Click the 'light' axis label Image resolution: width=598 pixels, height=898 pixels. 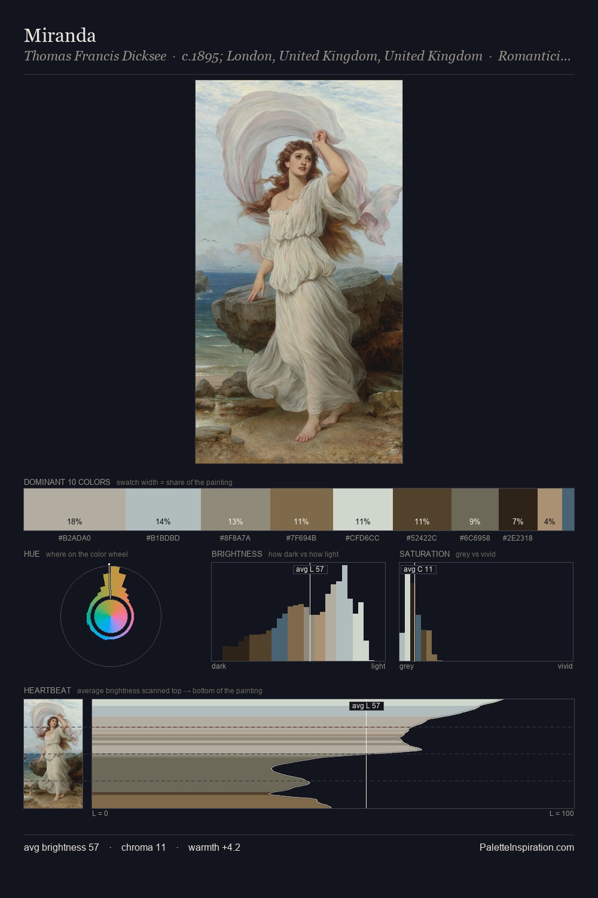378,666
